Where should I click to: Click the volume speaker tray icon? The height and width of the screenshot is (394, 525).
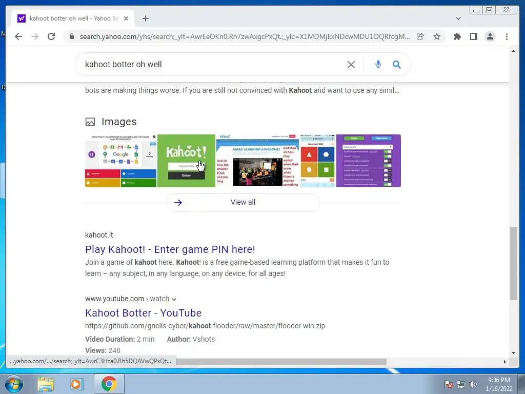(473, 384)
